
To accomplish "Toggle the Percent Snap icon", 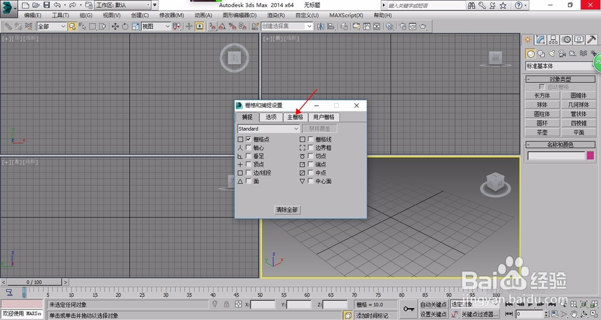I will point(232,26).
